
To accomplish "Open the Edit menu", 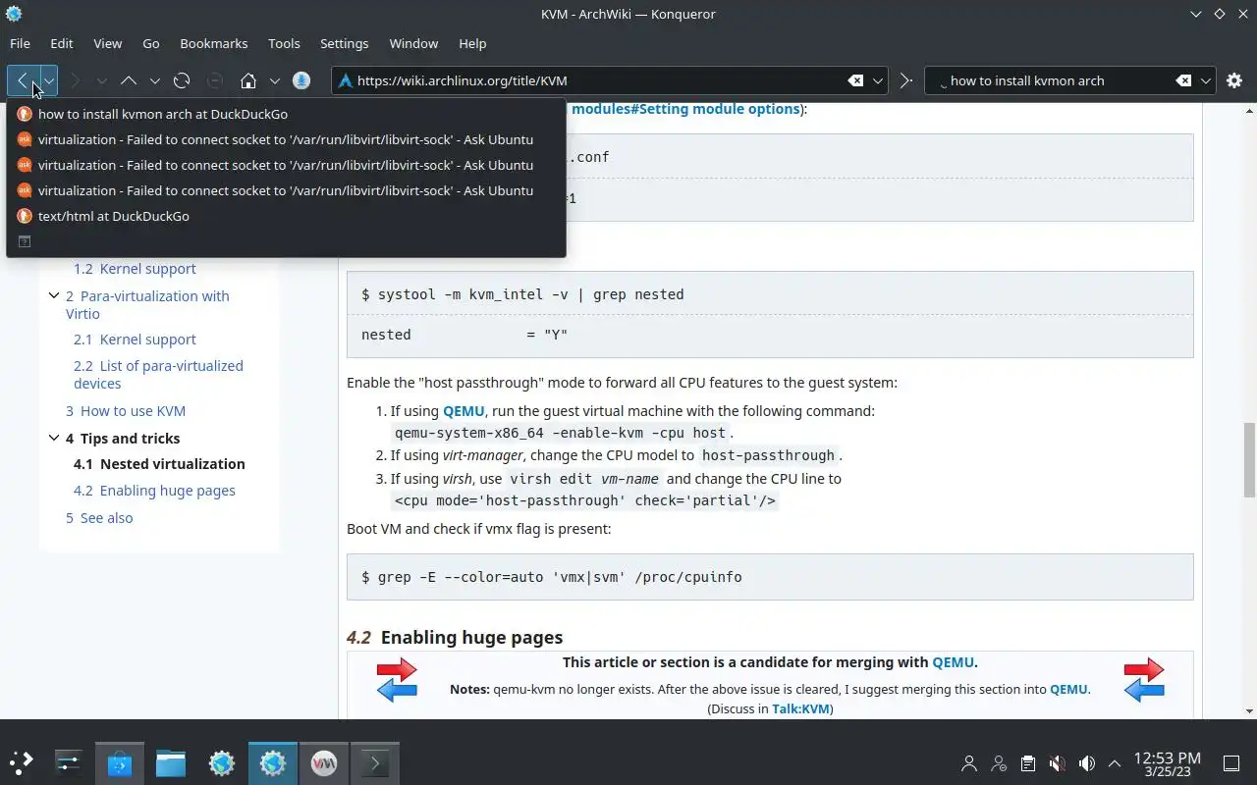I will (x=62, y=43).
